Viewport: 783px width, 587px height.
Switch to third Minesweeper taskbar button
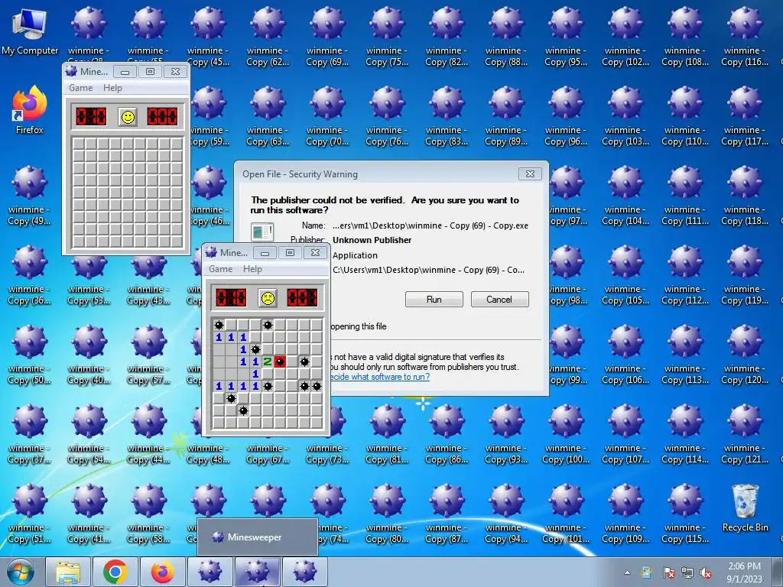[x=305, y=572]
